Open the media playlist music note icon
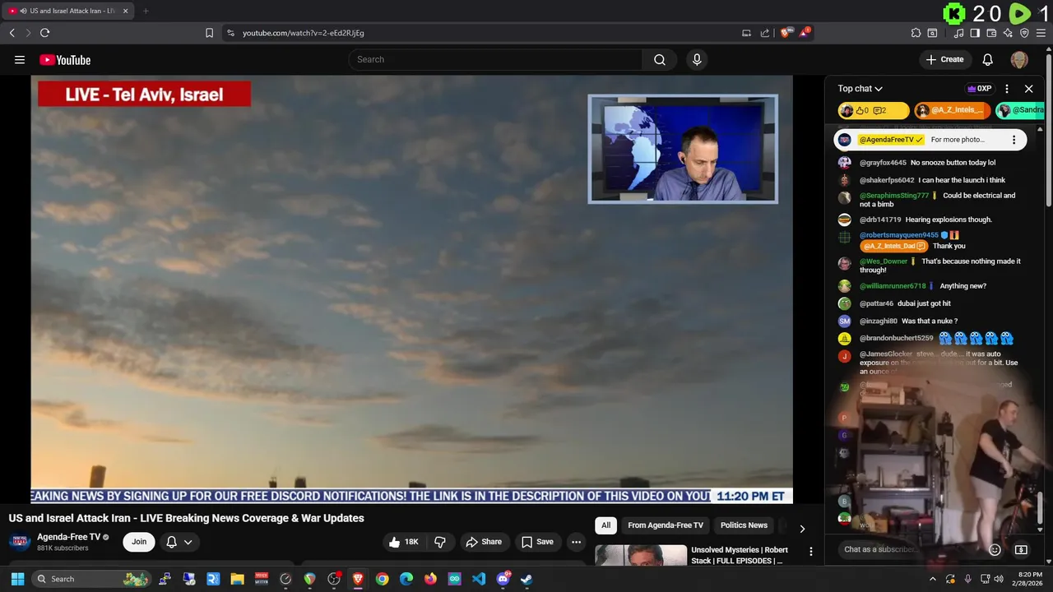This screenshot has height=592, width=1053. [959, 33]
